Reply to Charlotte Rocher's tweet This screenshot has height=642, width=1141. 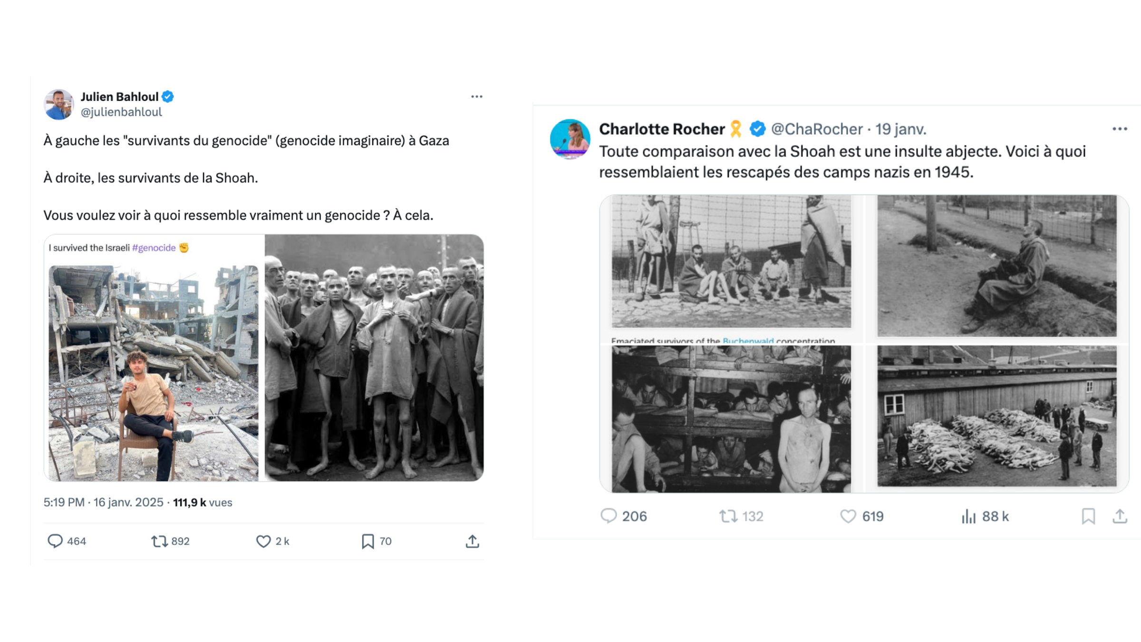609,516
